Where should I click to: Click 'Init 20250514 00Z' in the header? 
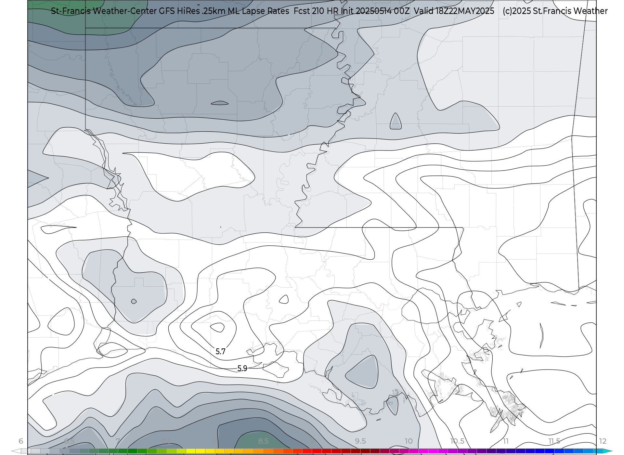tap(375, 11)
